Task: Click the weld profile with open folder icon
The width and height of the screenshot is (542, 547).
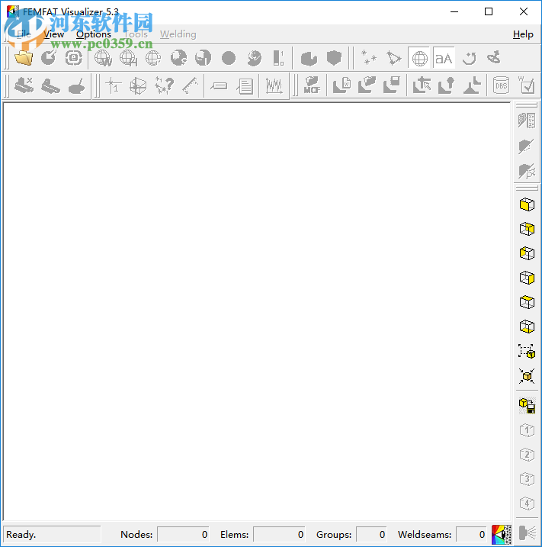Action: (x=367, y=85)
